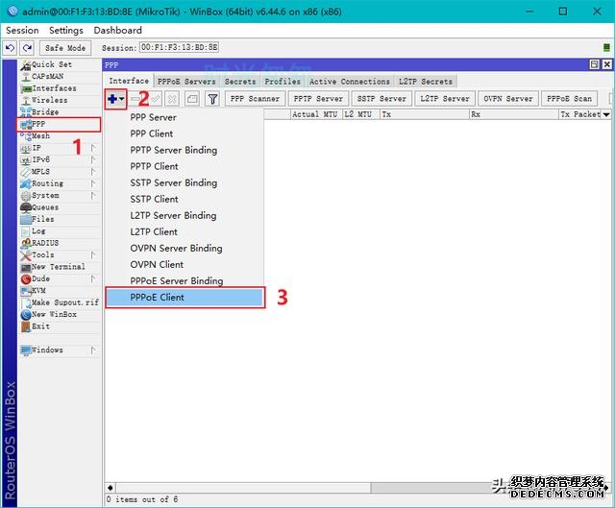
Task: Expand the Windows submenu
Action: tap(60, 351)
